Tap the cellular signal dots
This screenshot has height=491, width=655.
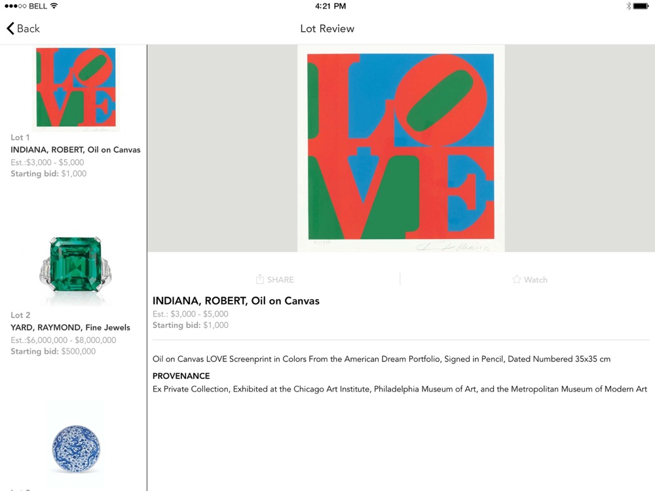pos(16,7)
